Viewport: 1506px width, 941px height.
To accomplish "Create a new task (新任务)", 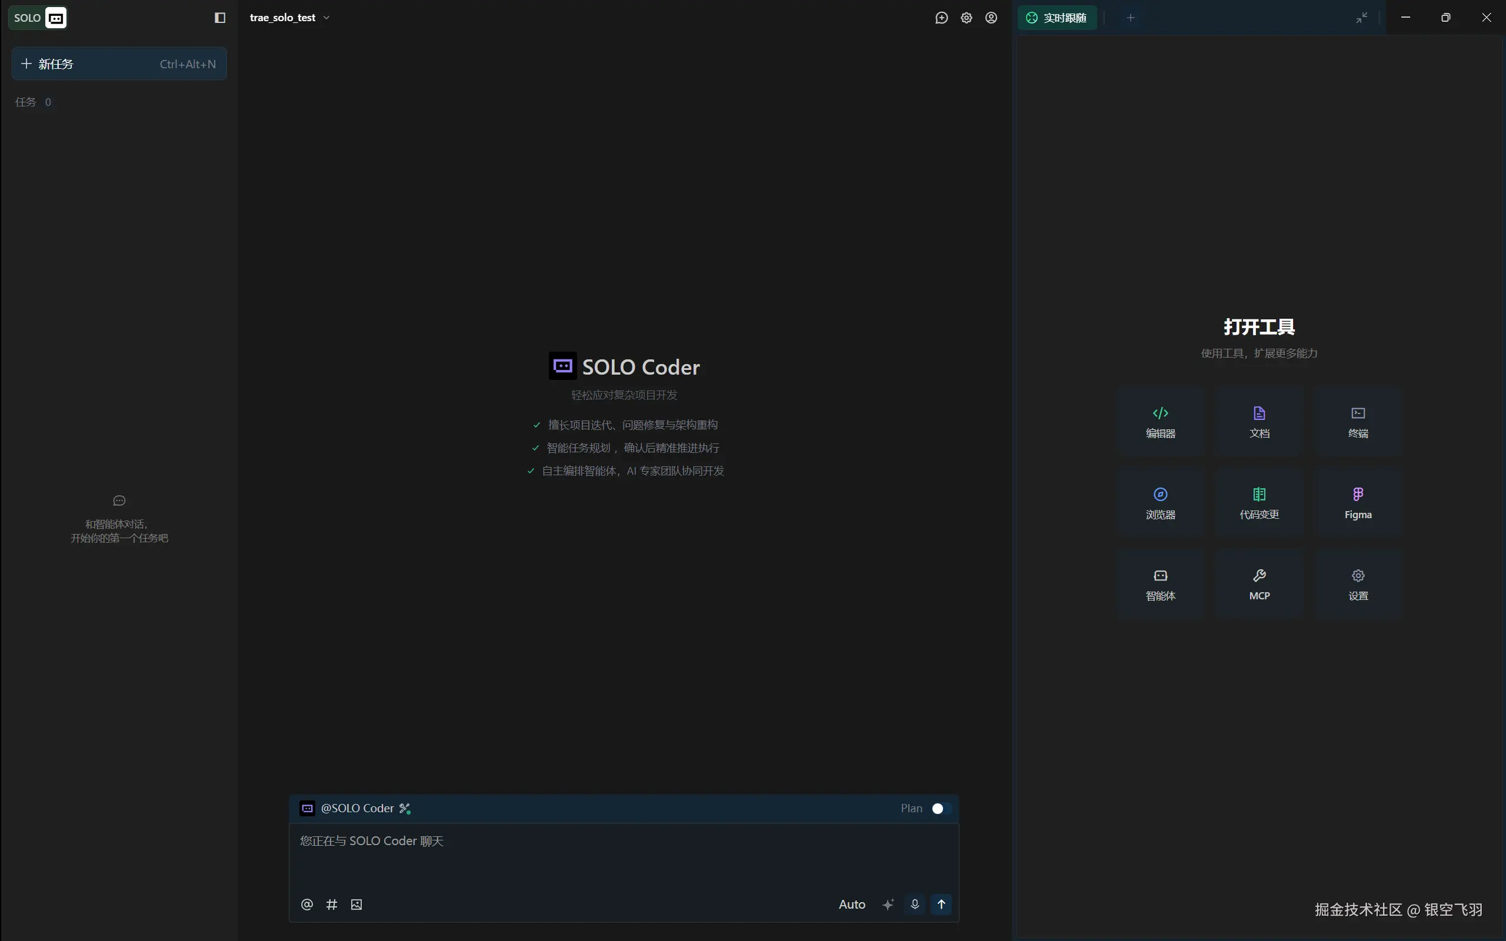I will pos(119,64).
